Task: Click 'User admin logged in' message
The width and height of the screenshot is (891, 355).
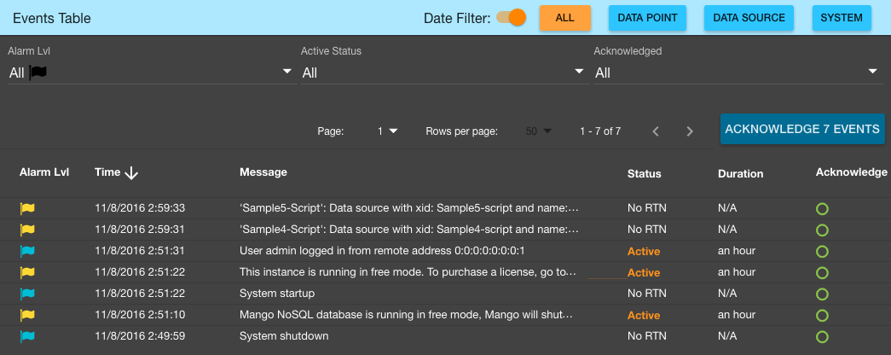Action: [382, 251]
